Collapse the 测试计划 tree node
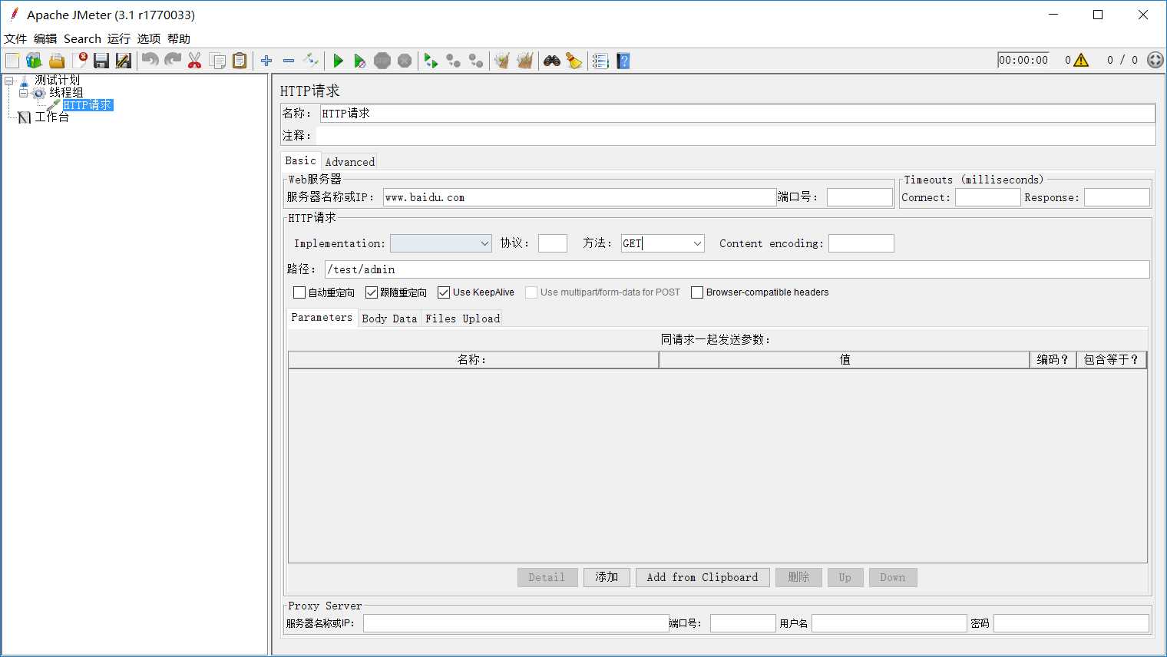This screenshot has height=657, width=1167. 9,80
